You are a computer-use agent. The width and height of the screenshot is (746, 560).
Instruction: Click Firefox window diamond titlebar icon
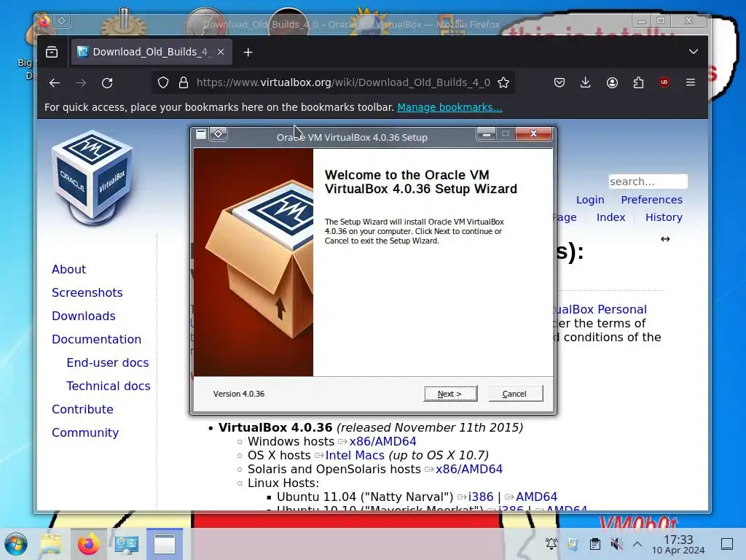click(x=61, y=20)
